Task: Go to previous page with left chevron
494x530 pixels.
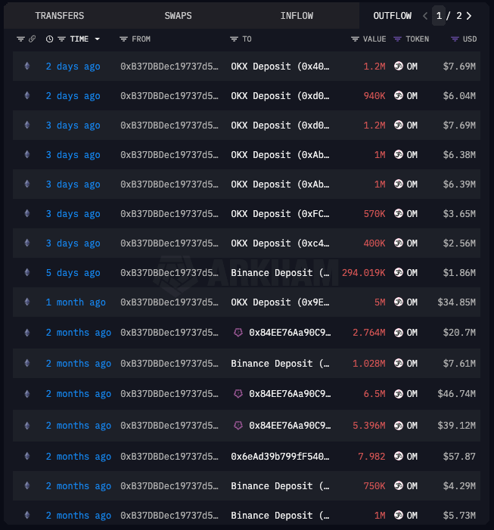Action: (x=425, y=15)
